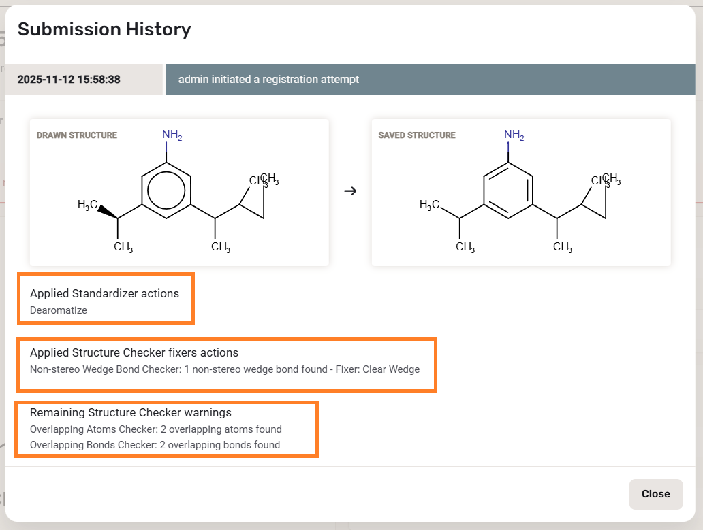Click the 'admin initiated a registration attempt' header
The width and height of the screenshot is (703, 530).
[x=268, y=80]
